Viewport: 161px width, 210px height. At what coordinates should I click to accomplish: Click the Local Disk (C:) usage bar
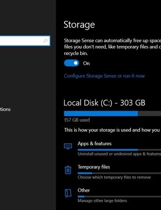tap(112, 114)
